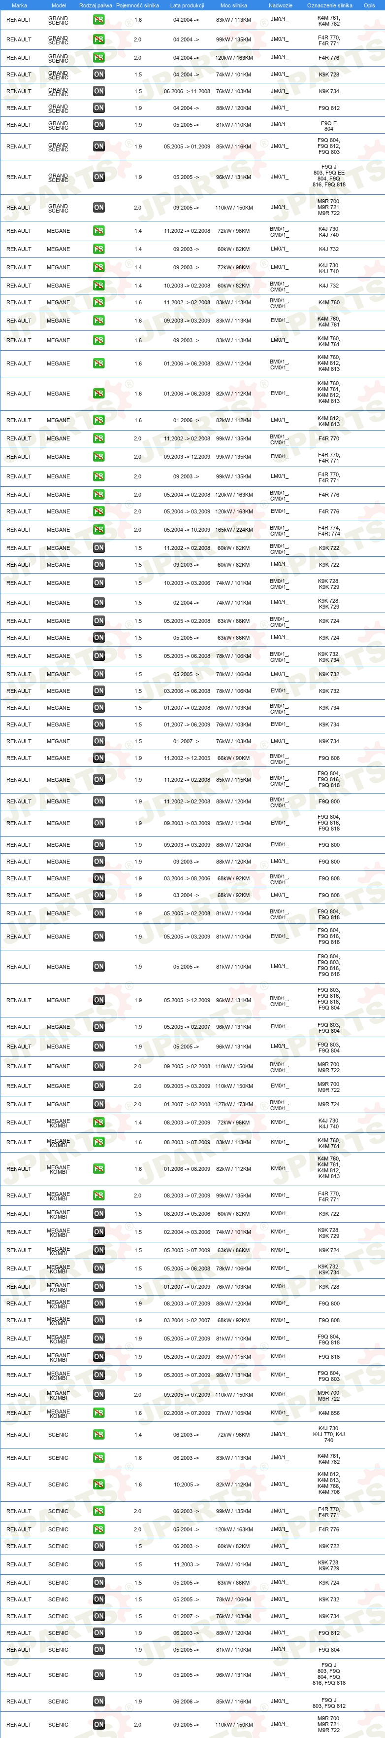Click diesel icon in Megane Kombi 60kW/82KM row

click(99, 1214)
